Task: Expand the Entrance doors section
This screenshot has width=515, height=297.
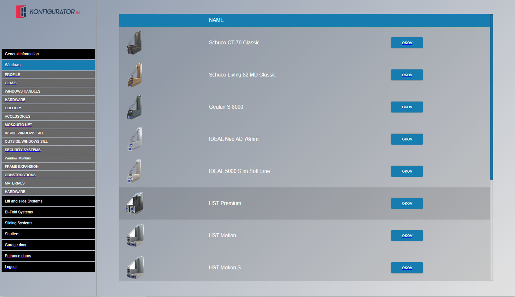Action: [x=48, y=256]
